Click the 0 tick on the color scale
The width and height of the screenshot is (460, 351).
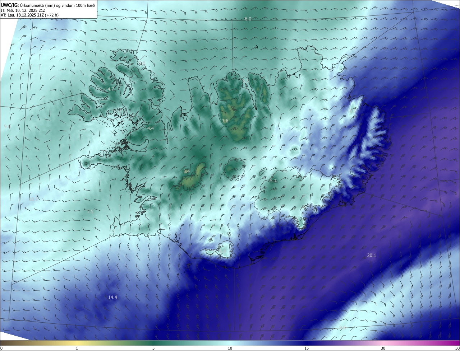coord(1,348)
